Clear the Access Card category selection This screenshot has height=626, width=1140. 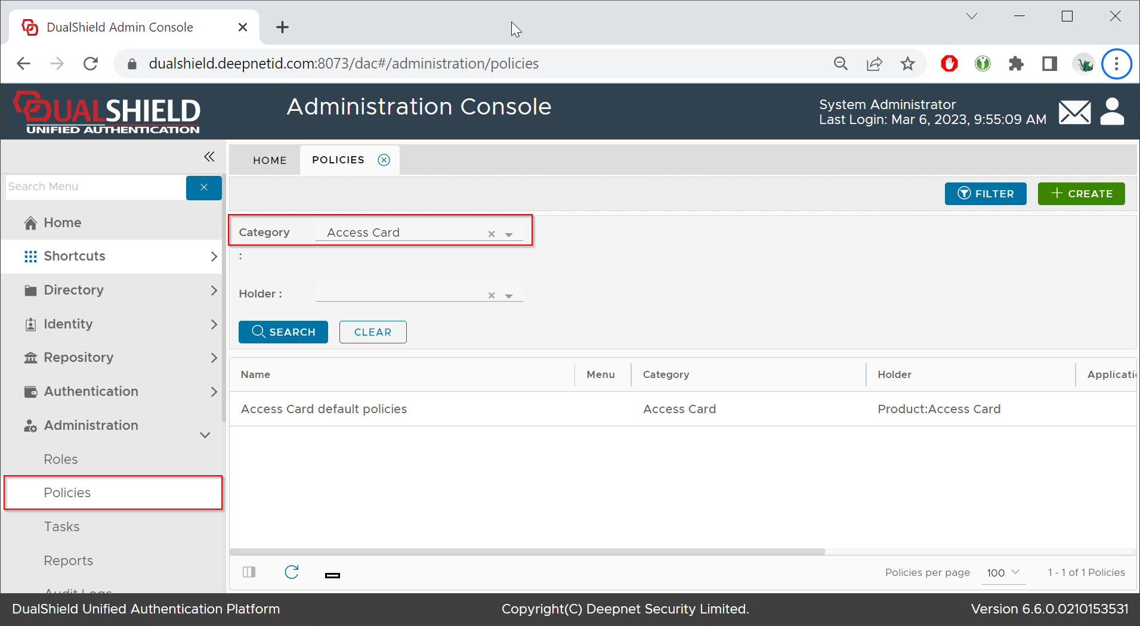492,234
